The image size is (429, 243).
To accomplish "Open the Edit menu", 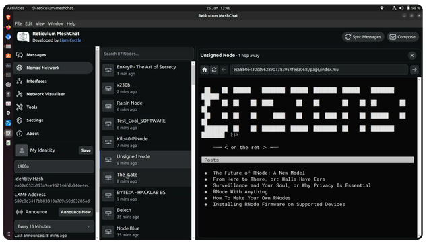I will 29,23.
